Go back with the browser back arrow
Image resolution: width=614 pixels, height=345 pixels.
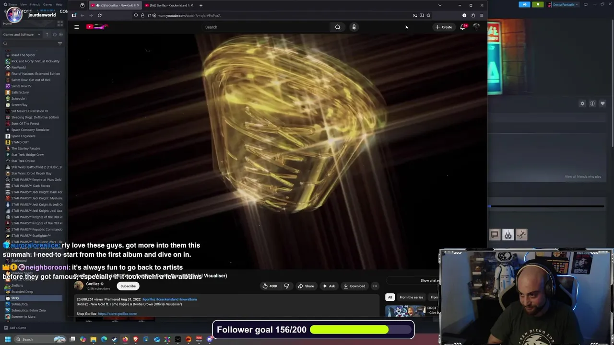pyautogui.click(x=82, y=15)
